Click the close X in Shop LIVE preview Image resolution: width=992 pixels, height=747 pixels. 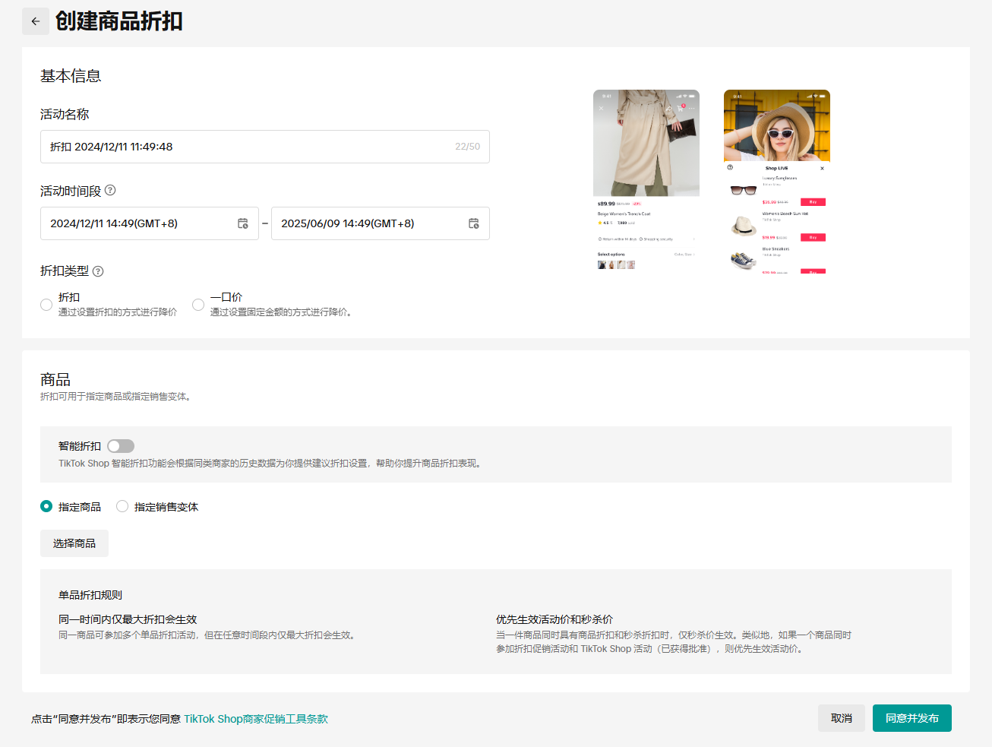click(x=822, y=168)
